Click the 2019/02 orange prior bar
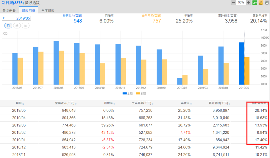Viewport: 270px width, 158px height. 185,80
